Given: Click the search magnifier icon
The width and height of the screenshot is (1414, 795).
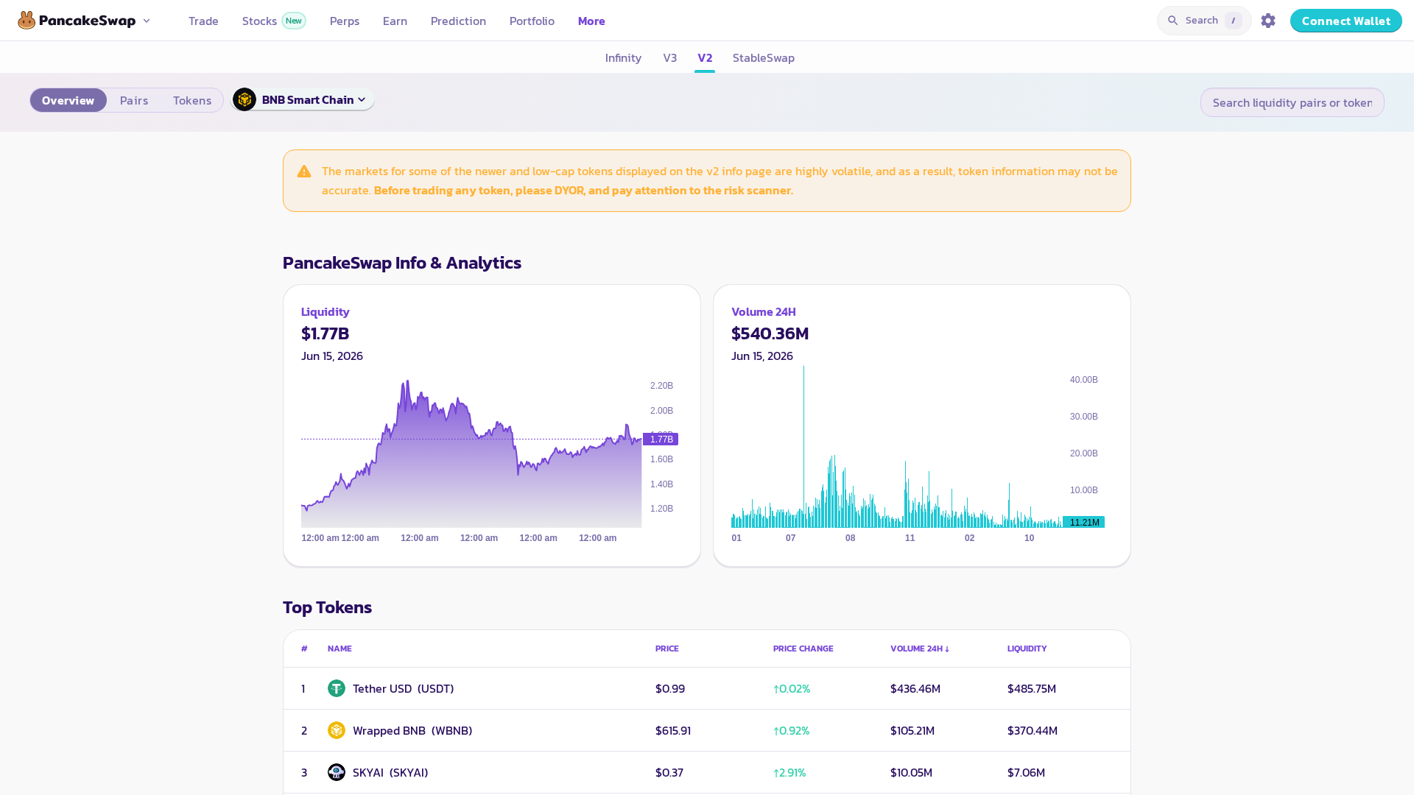Looking at the screenshot, I should click(x=1172, y=21).
